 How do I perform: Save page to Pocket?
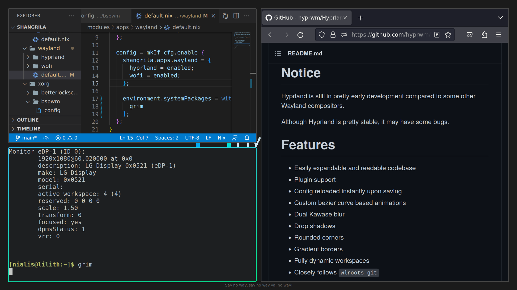470,35
